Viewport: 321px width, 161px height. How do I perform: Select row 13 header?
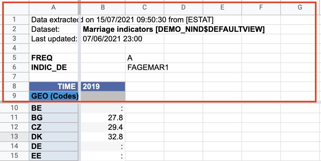point(14,137)
